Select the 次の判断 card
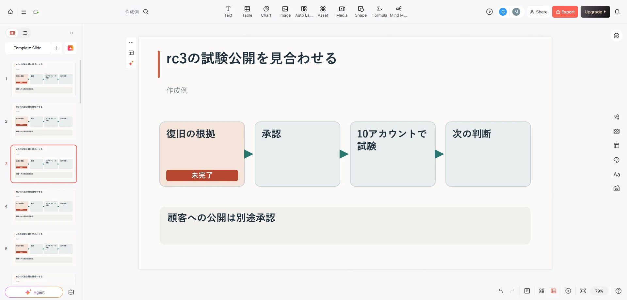 point(488,154)
